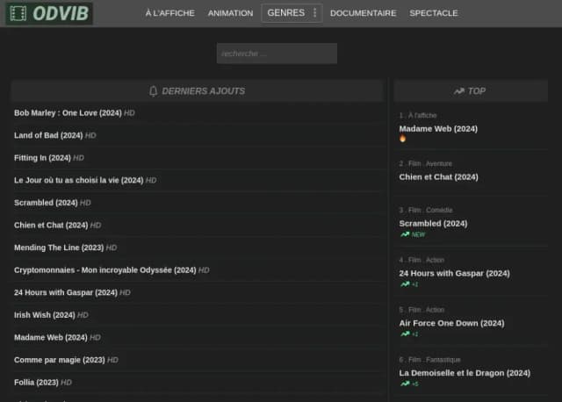Click the trending arrow icon next to TOP
Viewport: 562px width, 402px height.
pyautogui.click(x=458, y=91)
